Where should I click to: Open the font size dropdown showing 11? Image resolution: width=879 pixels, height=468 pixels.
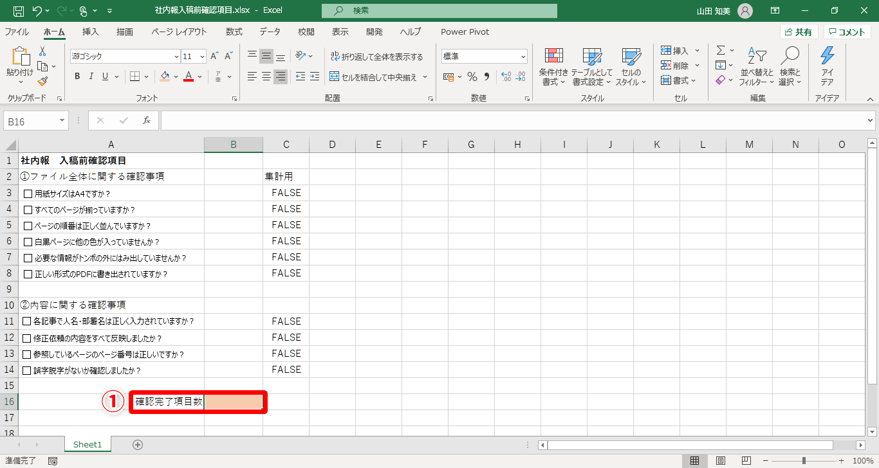202,57
